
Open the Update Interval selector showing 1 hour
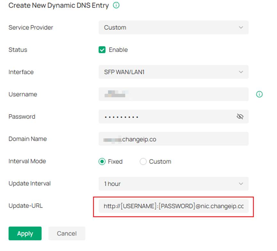(173, 183)
